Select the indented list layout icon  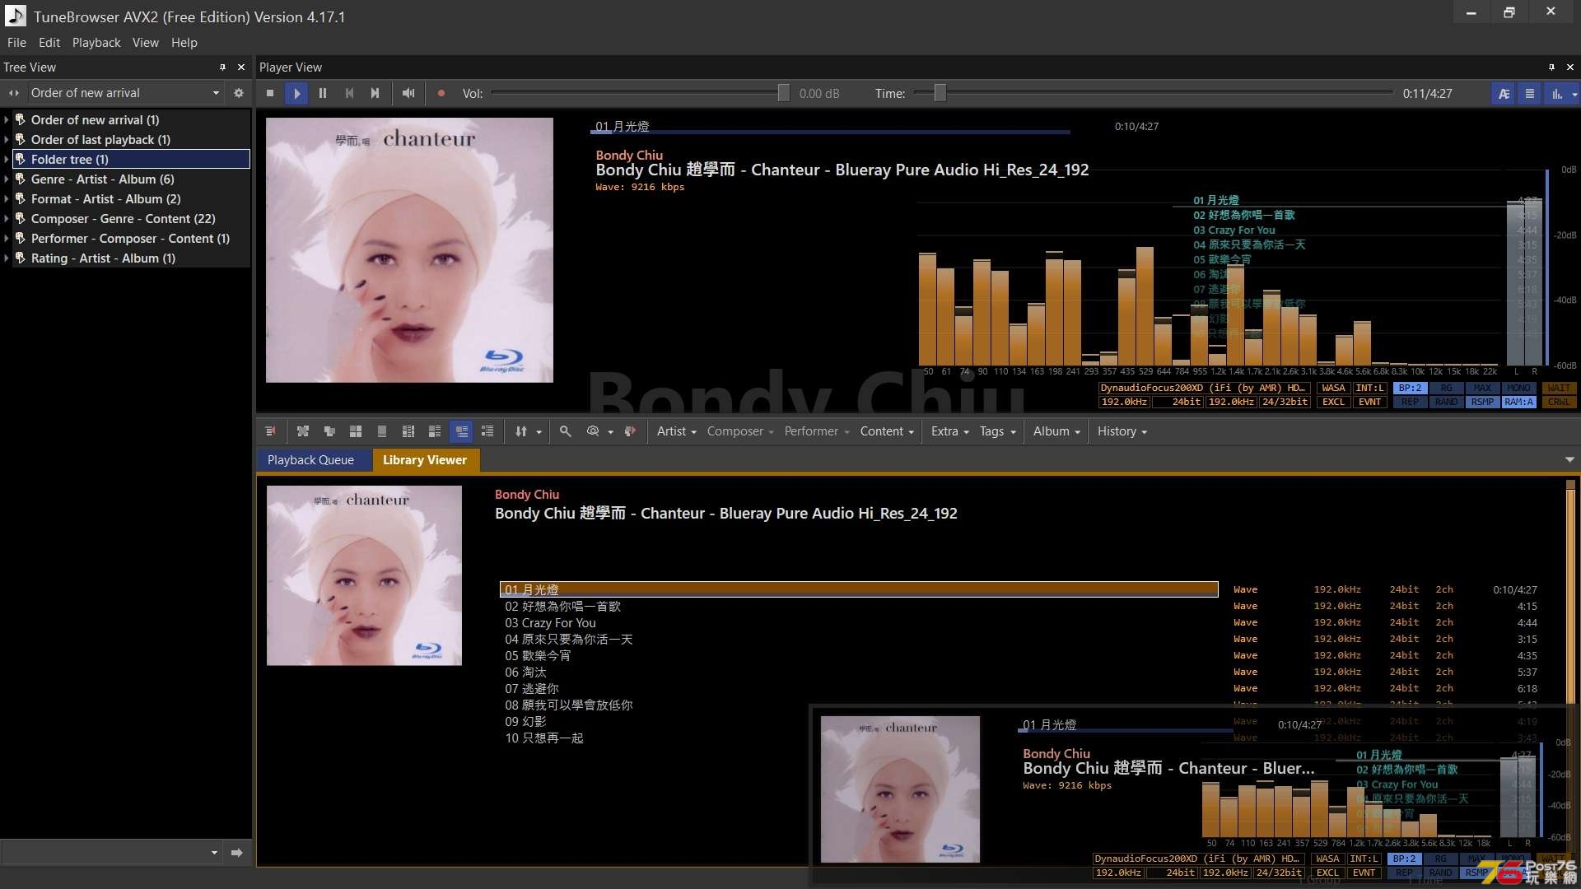coord(487,431)
